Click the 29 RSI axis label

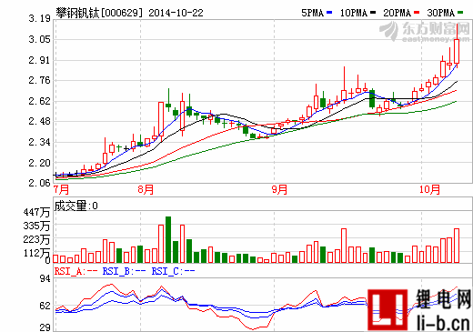[45, 327]
